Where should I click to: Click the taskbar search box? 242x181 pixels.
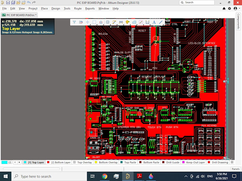pyautogui.click(x=49, y=176)
